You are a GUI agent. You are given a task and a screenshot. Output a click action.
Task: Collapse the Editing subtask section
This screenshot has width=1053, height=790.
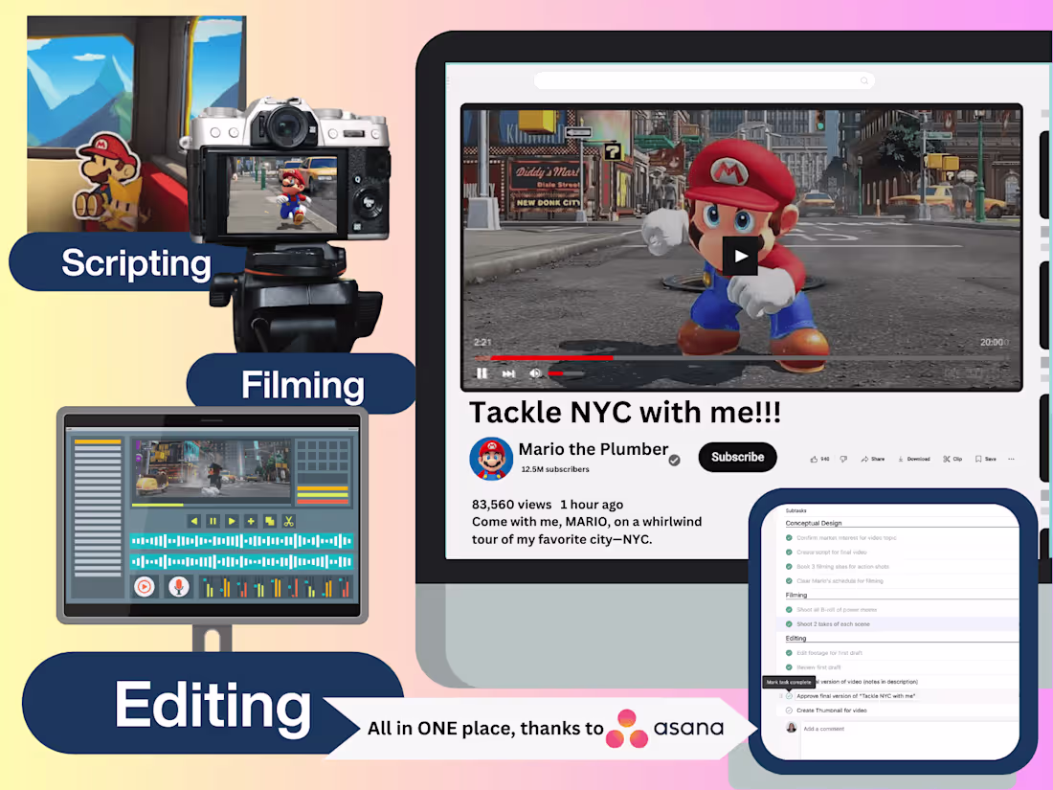tap(795, 639)
